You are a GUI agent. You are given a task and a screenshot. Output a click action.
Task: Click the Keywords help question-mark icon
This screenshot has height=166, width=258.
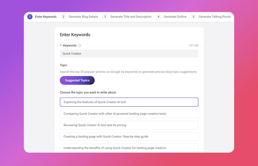click(80, 45)
